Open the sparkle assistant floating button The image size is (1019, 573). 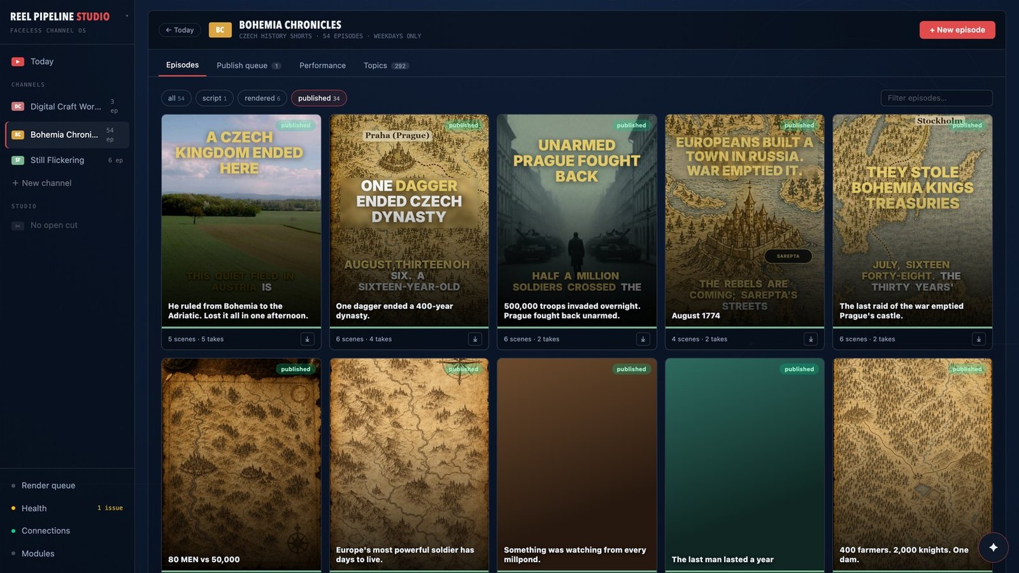pos(993,548)
